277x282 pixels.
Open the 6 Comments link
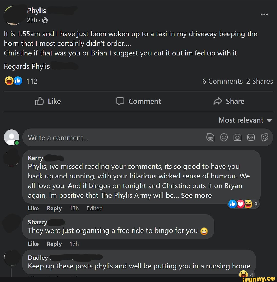[222, 81]
